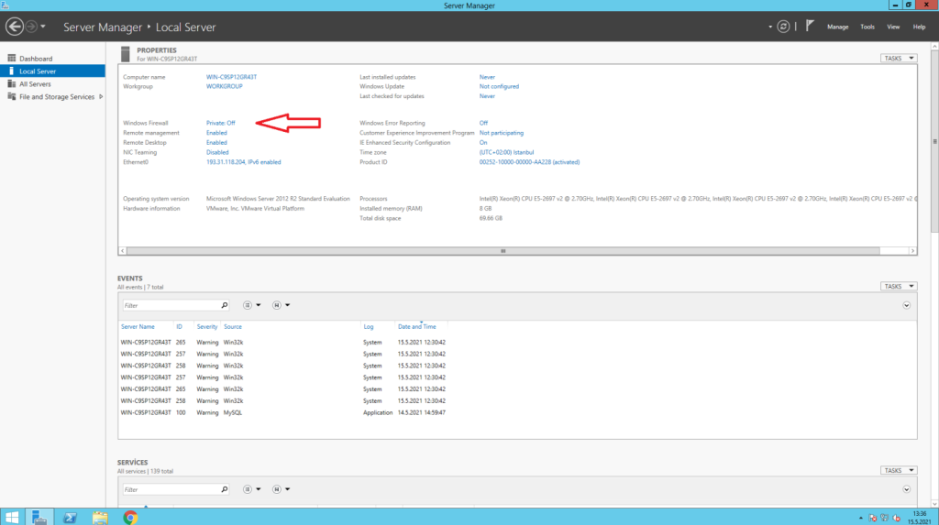This screenshot has width=939, height=525.
Task: Click Not participating CEIP link
Action: (502, 133)
